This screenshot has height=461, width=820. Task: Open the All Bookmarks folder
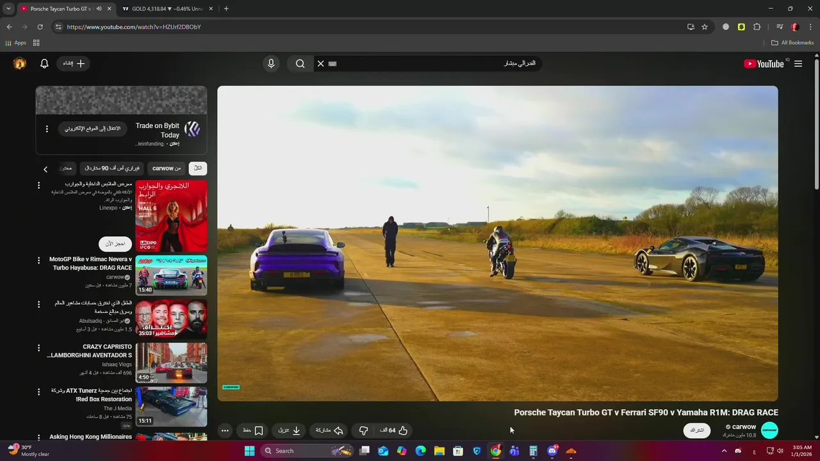click(792, 43)
